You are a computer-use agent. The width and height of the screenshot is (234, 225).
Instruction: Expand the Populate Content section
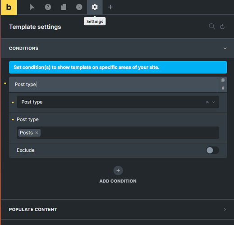tap(118, 209)
